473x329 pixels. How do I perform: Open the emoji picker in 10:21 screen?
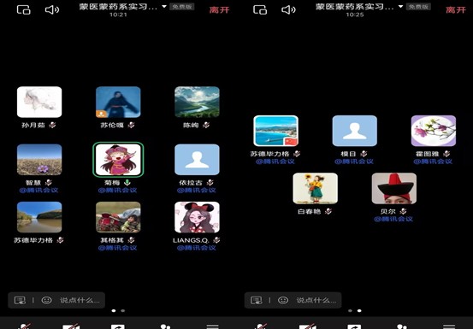pyautogui.click(x=46, y=300)
